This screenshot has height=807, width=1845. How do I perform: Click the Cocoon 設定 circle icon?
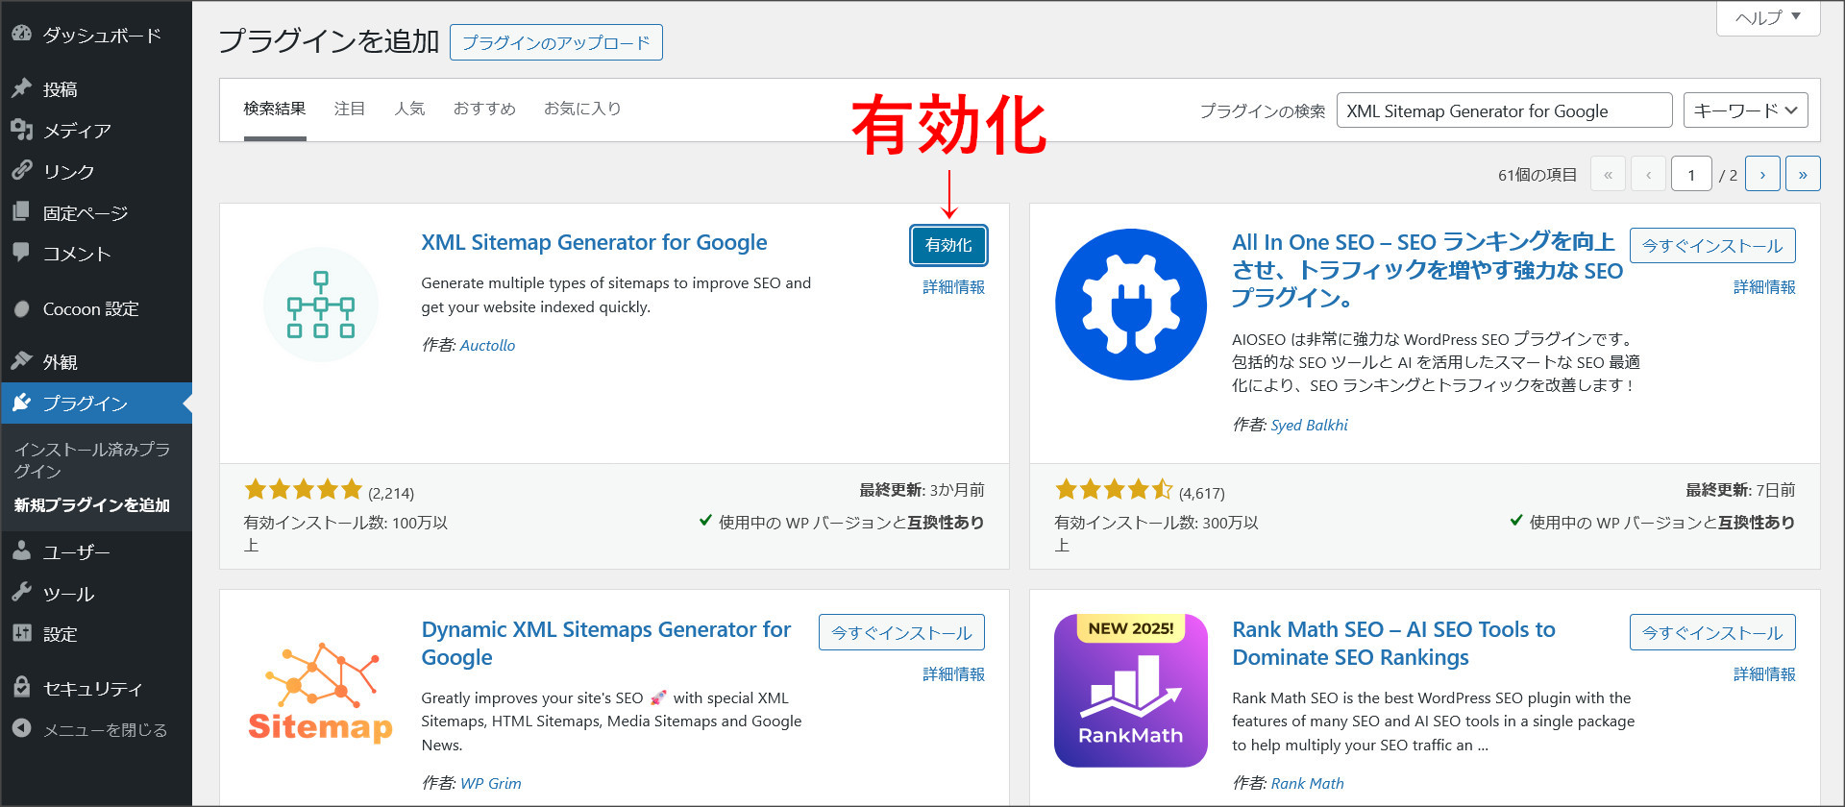point(21,308)
